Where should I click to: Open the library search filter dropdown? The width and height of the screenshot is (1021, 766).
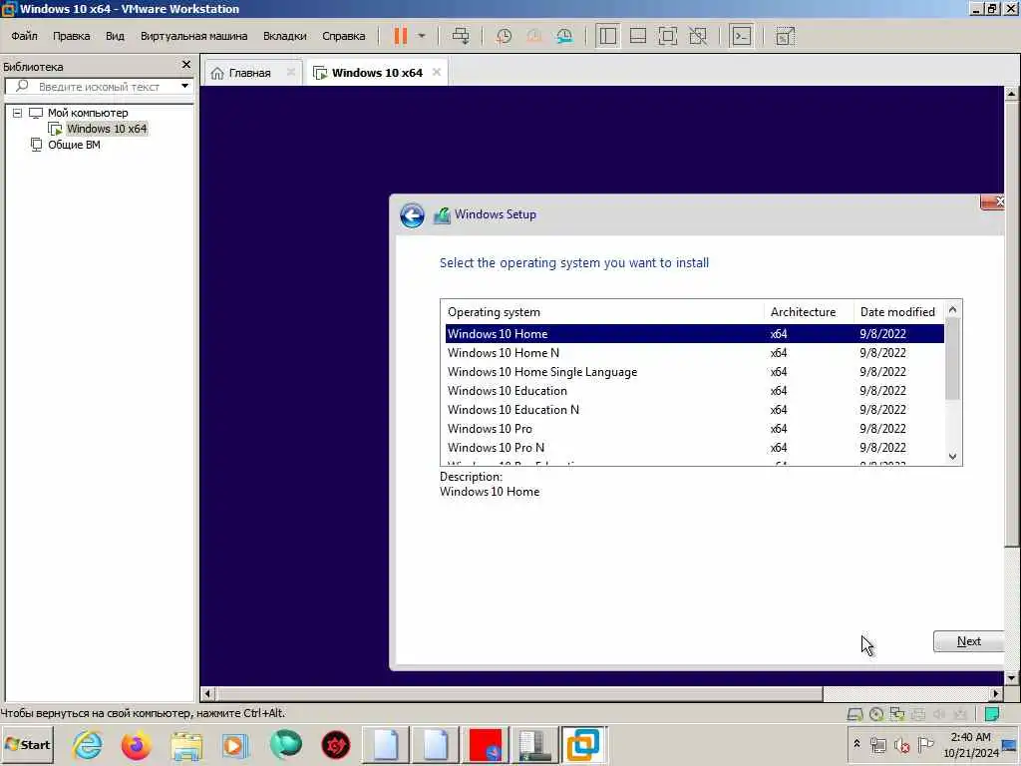point(184,87)
